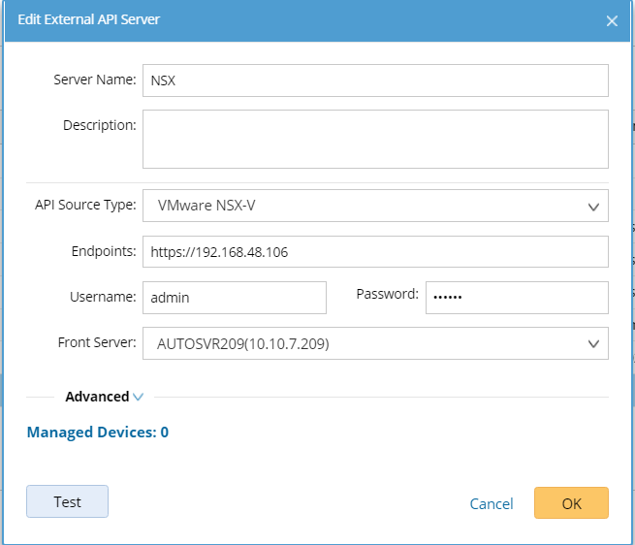The width and height of the screenshot is (635, 545).
Task: Cancel editing the API server
Action: pos(492,503)
